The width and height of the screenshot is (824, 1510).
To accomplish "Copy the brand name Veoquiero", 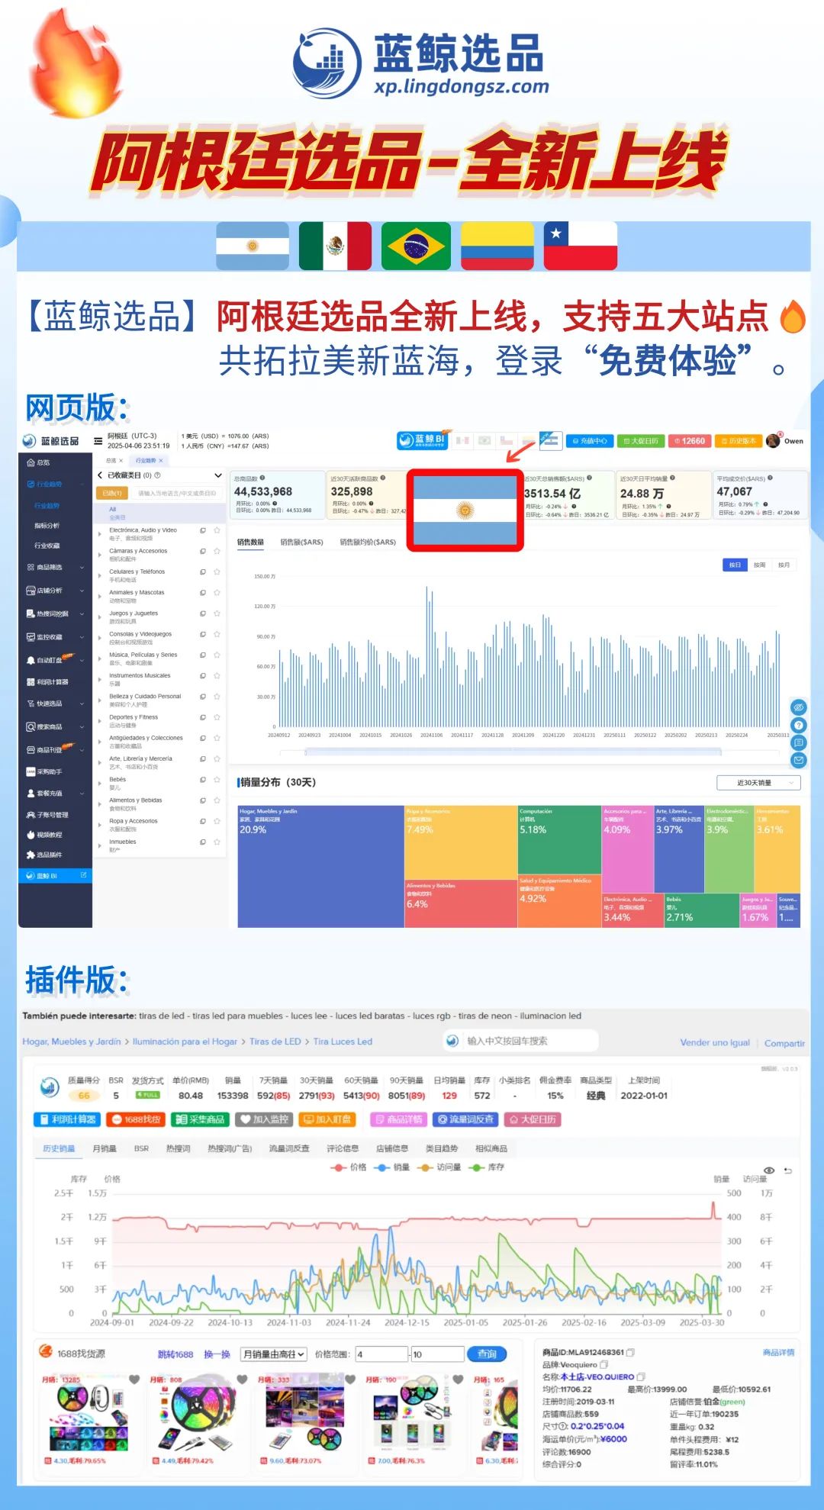I will tap(604, 1365).
